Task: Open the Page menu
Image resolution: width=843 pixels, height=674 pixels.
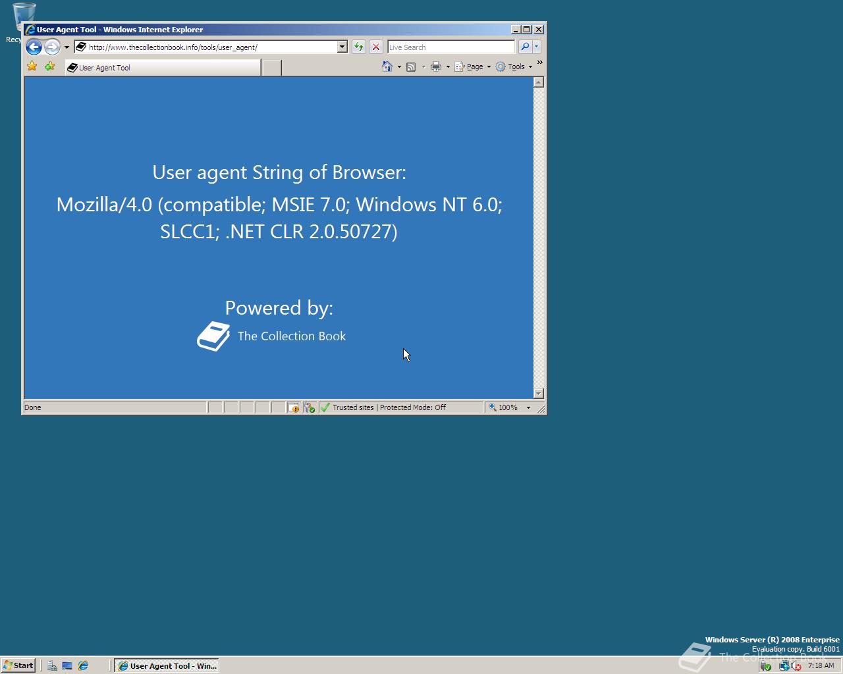Action: pos(473,66)
